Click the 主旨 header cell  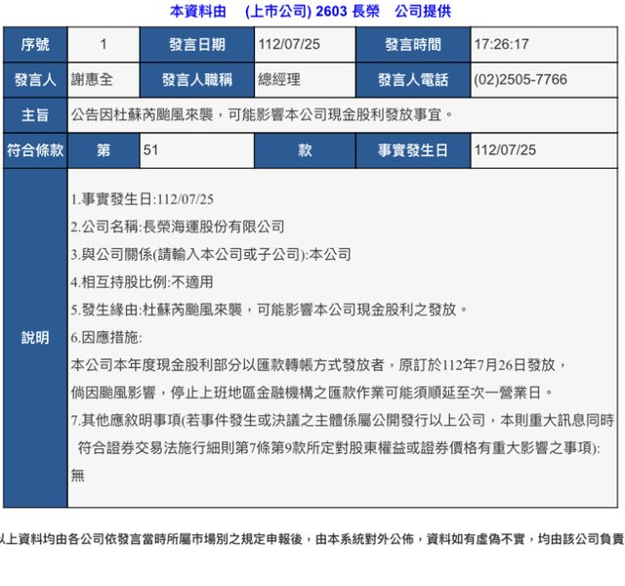35,115
